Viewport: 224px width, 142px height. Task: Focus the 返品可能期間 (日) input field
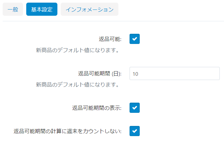174,74
